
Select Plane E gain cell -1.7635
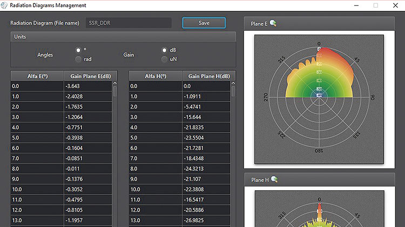point(88,107)
